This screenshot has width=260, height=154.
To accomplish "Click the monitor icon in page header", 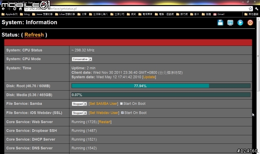I will [x=230, y=23].
